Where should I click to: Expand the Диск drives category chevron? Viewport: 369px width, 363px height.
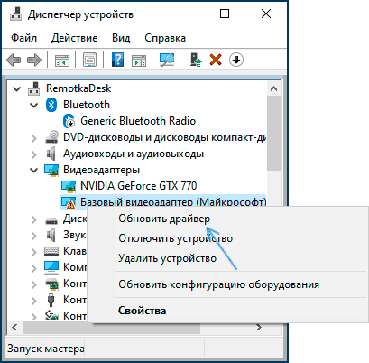(x=34, y=219)
